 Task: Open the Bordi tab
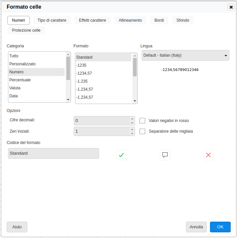pyautogui.click(x=159, y=20)
